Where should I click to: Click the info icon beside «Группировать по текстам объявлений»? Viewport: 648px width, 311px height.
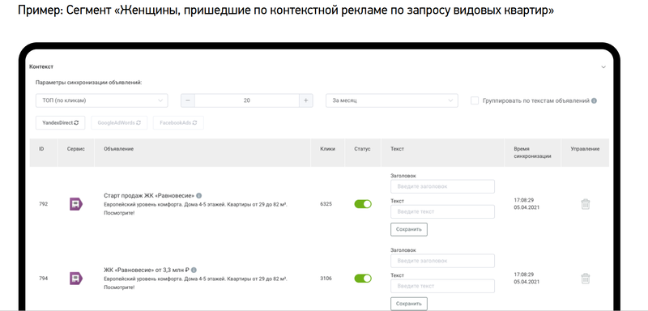(x=594, y=100)
